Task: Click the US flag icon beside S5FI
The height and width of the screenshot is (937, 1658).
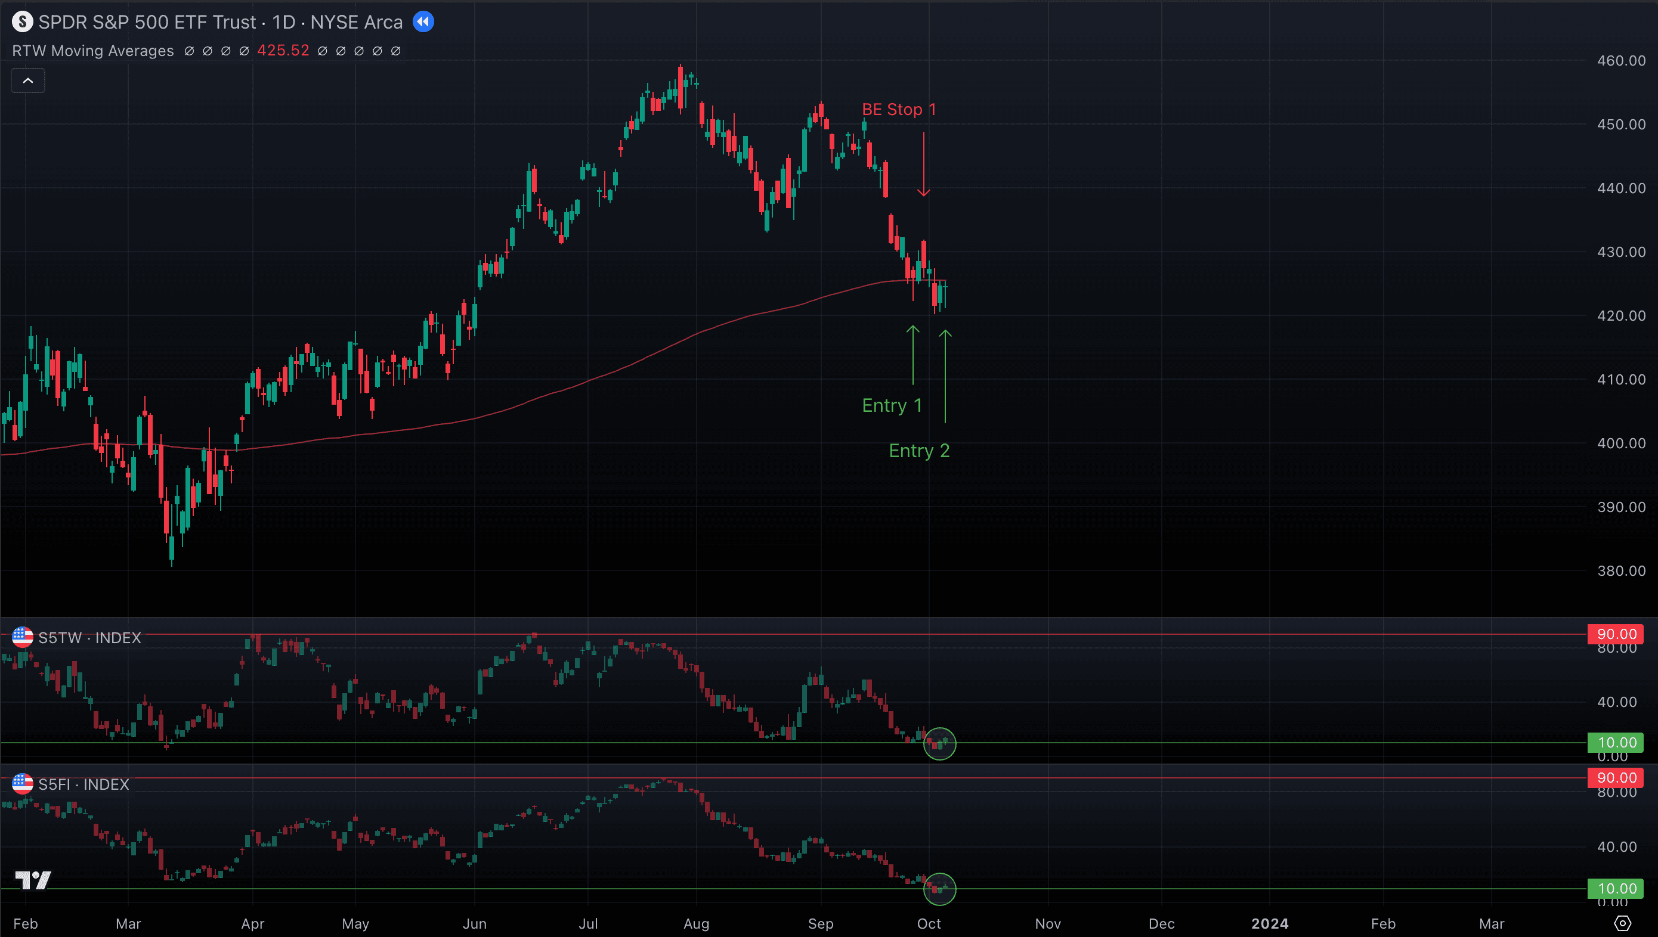Action: point(22,784)
